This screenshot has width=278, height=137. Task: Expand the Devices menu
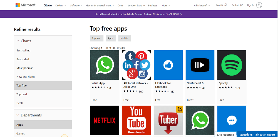pyautogui.click(x=61, y=6)
